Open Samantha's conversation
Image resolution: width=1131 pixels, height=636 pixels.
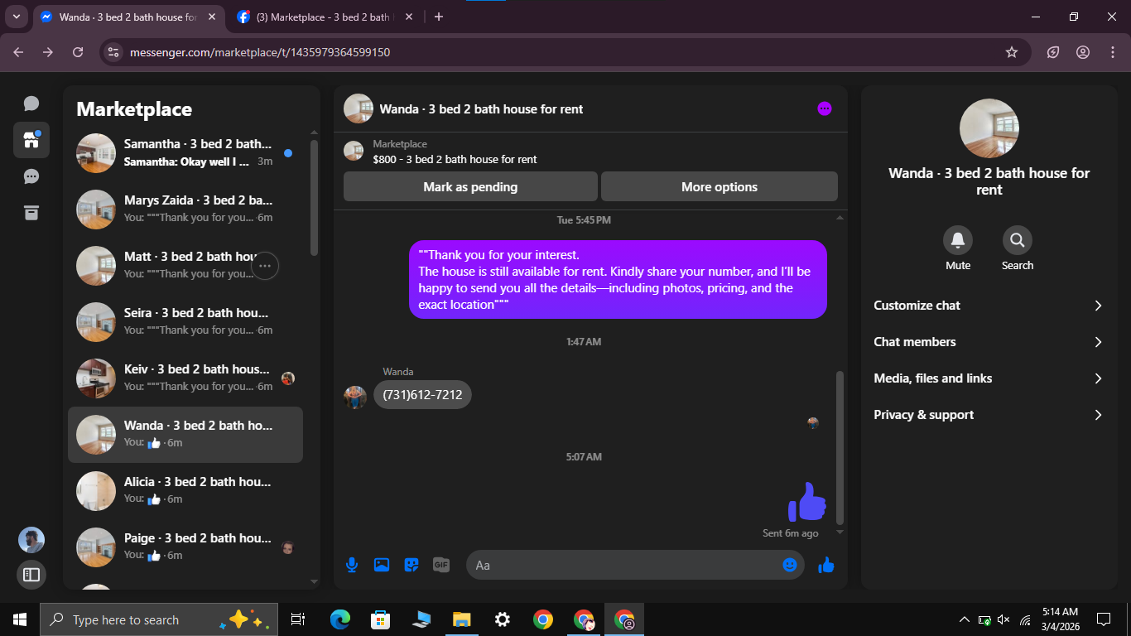[185, 153]
